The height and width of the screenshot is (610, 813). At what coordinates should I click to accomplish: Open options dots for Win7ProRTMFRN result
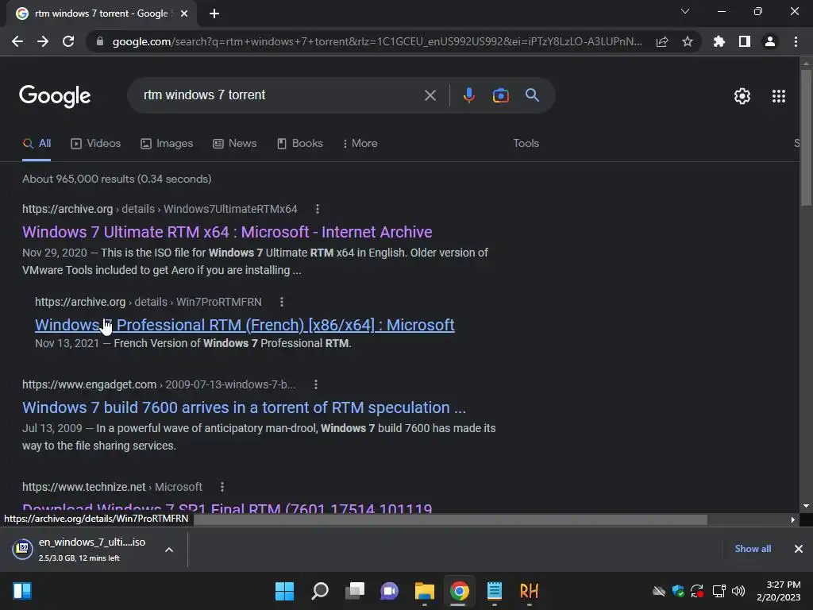tap(282, 302)
